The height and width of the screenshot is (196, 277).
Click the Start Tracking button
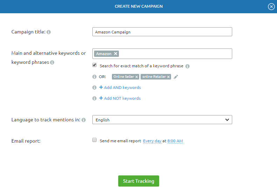[139, 181]
